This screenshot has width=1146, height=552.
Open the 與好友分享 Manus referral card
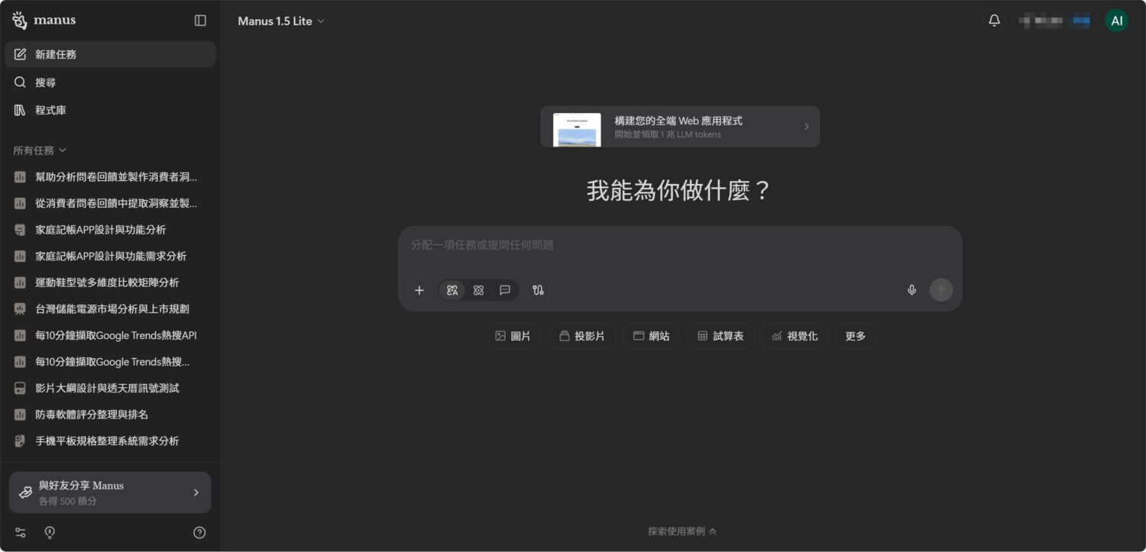(110, 492)
